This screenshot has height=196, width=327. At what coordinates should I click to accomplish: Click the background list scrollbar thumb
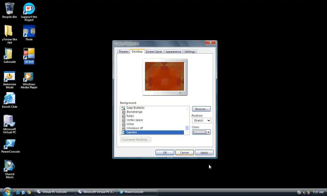[x=187, y=128]
